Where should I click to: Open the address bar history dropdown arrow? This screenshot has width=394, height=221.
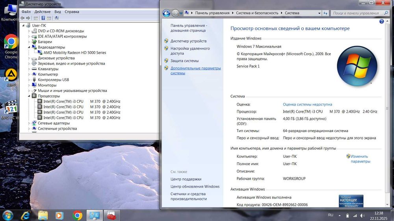pyautogui.click(x=319, y=13)
